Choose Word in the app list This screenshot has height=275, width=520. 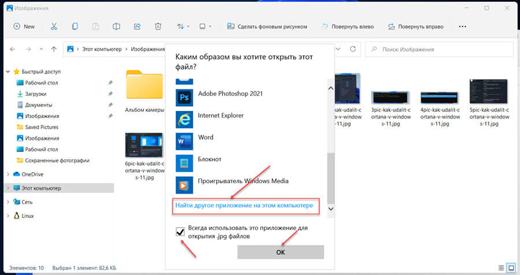pyautogui.click(x=250, y=141)
